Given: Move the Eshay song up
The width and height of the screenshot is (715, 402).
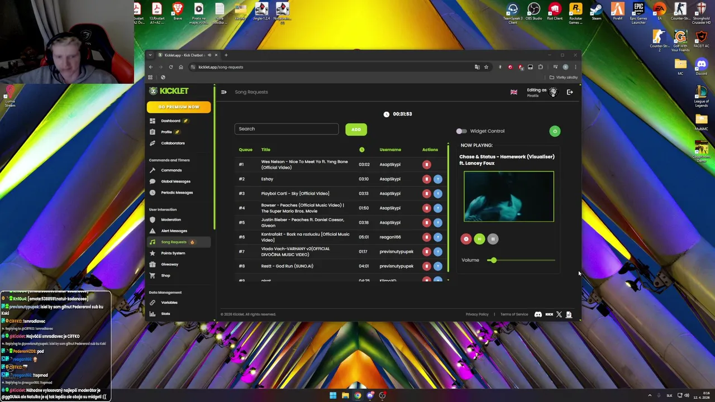Looking at the screenshot, I should coord(438,179).
